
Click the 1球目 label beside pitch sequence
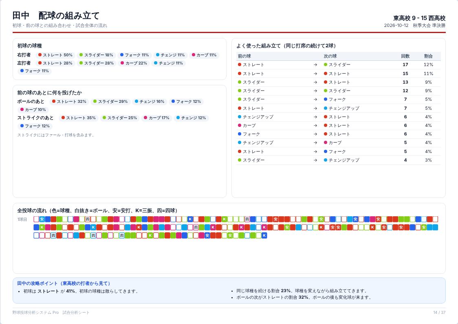(x=22, y=219)
